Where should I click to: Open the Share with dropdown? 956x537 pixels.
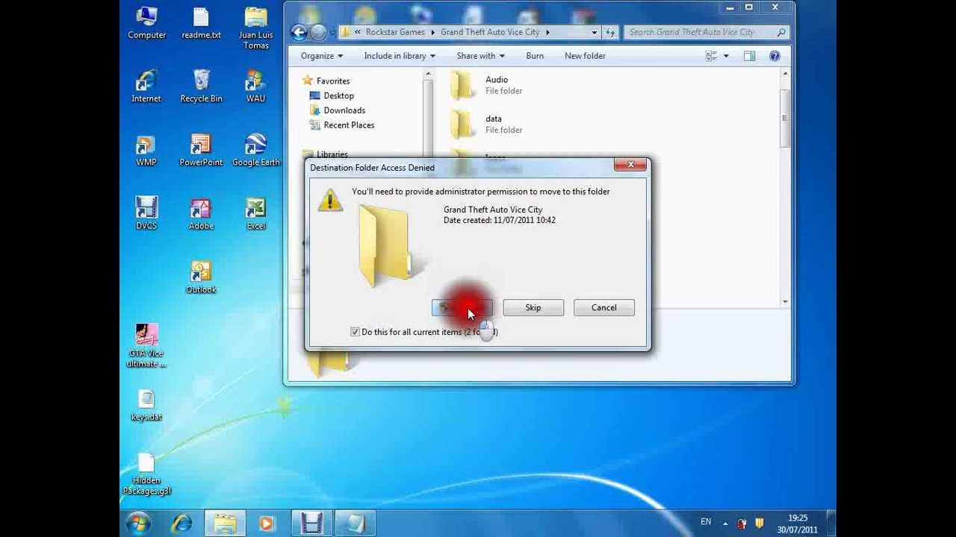480,56
